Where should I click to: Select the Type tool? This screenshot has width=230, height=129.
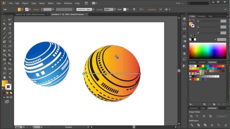click(10, 29)
